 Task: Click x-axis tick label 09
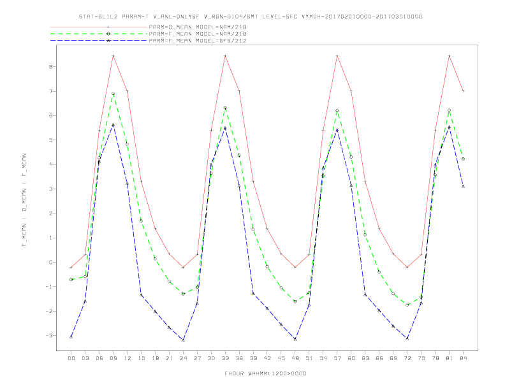pos(113,358)
